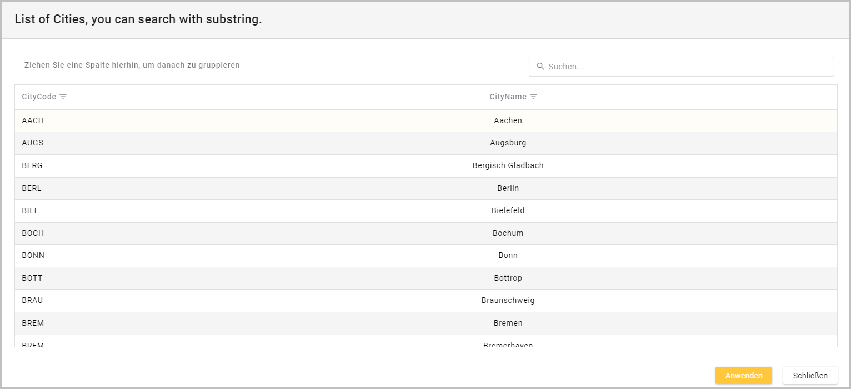Click the BERL city code cell

click(x=32, y=188)
